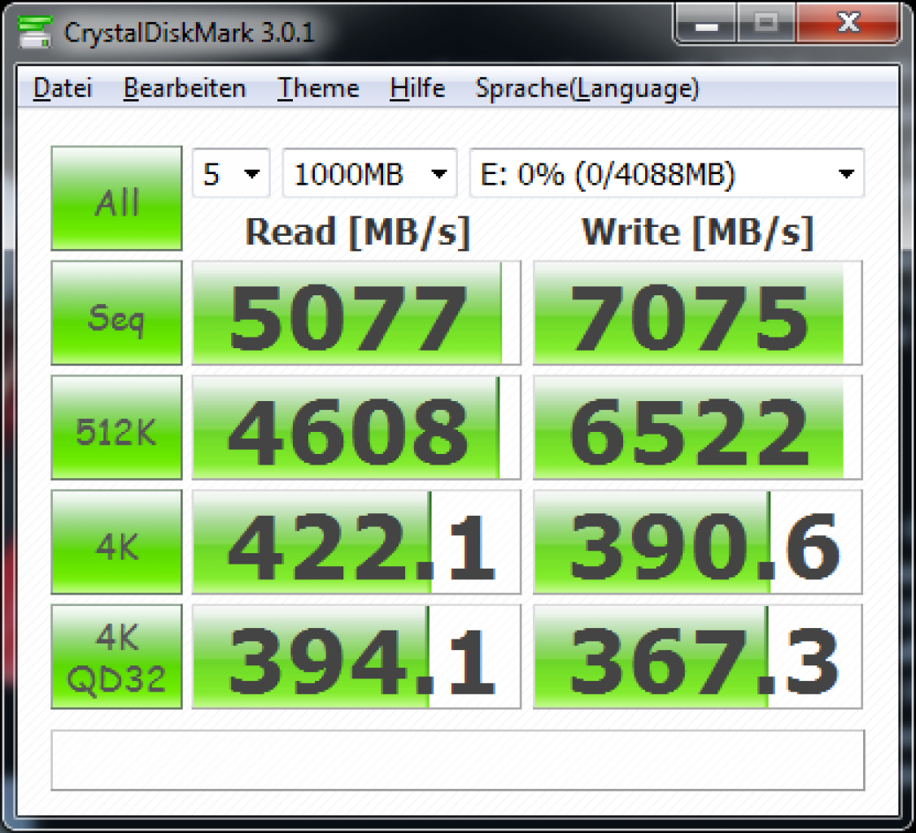The height and width of the screenshot is (833, 916).
Task: Open the 1000MB test size dropdown
Action: coord(370,173)
